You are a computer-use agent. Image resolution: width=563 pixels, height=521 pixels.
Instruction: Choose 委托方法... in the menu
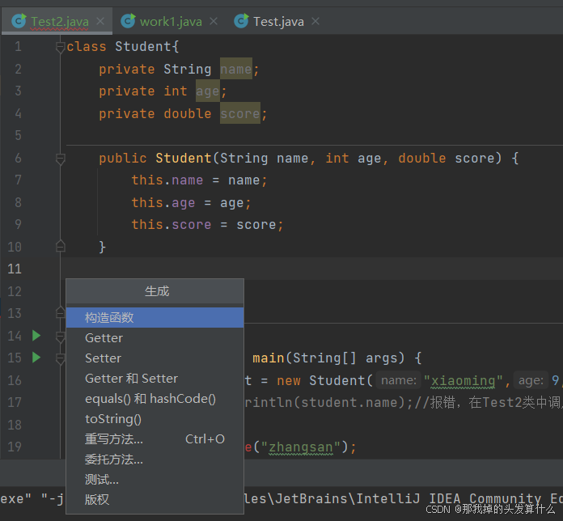point(155,460)
